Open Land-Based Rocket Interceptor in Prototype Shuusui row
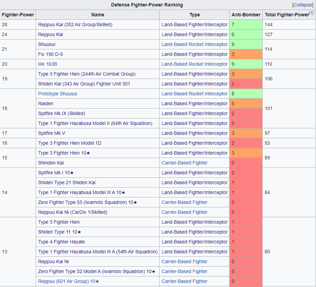This screenshot has height=287, width=316. 195,94
